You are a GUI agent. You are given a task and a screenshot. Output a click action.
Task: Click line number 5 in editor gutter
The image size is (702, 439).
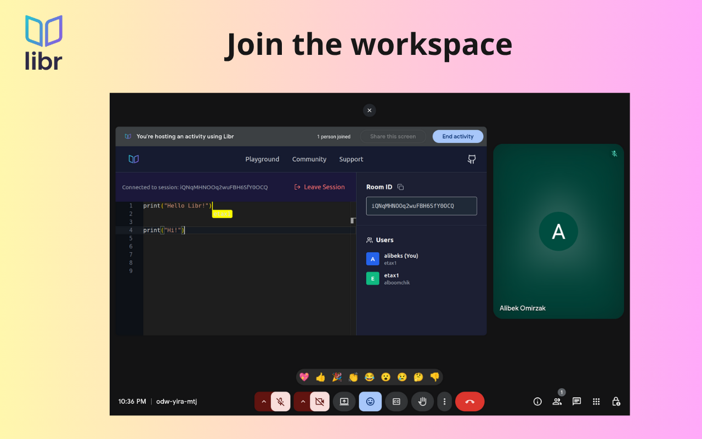tap(131, 238)
